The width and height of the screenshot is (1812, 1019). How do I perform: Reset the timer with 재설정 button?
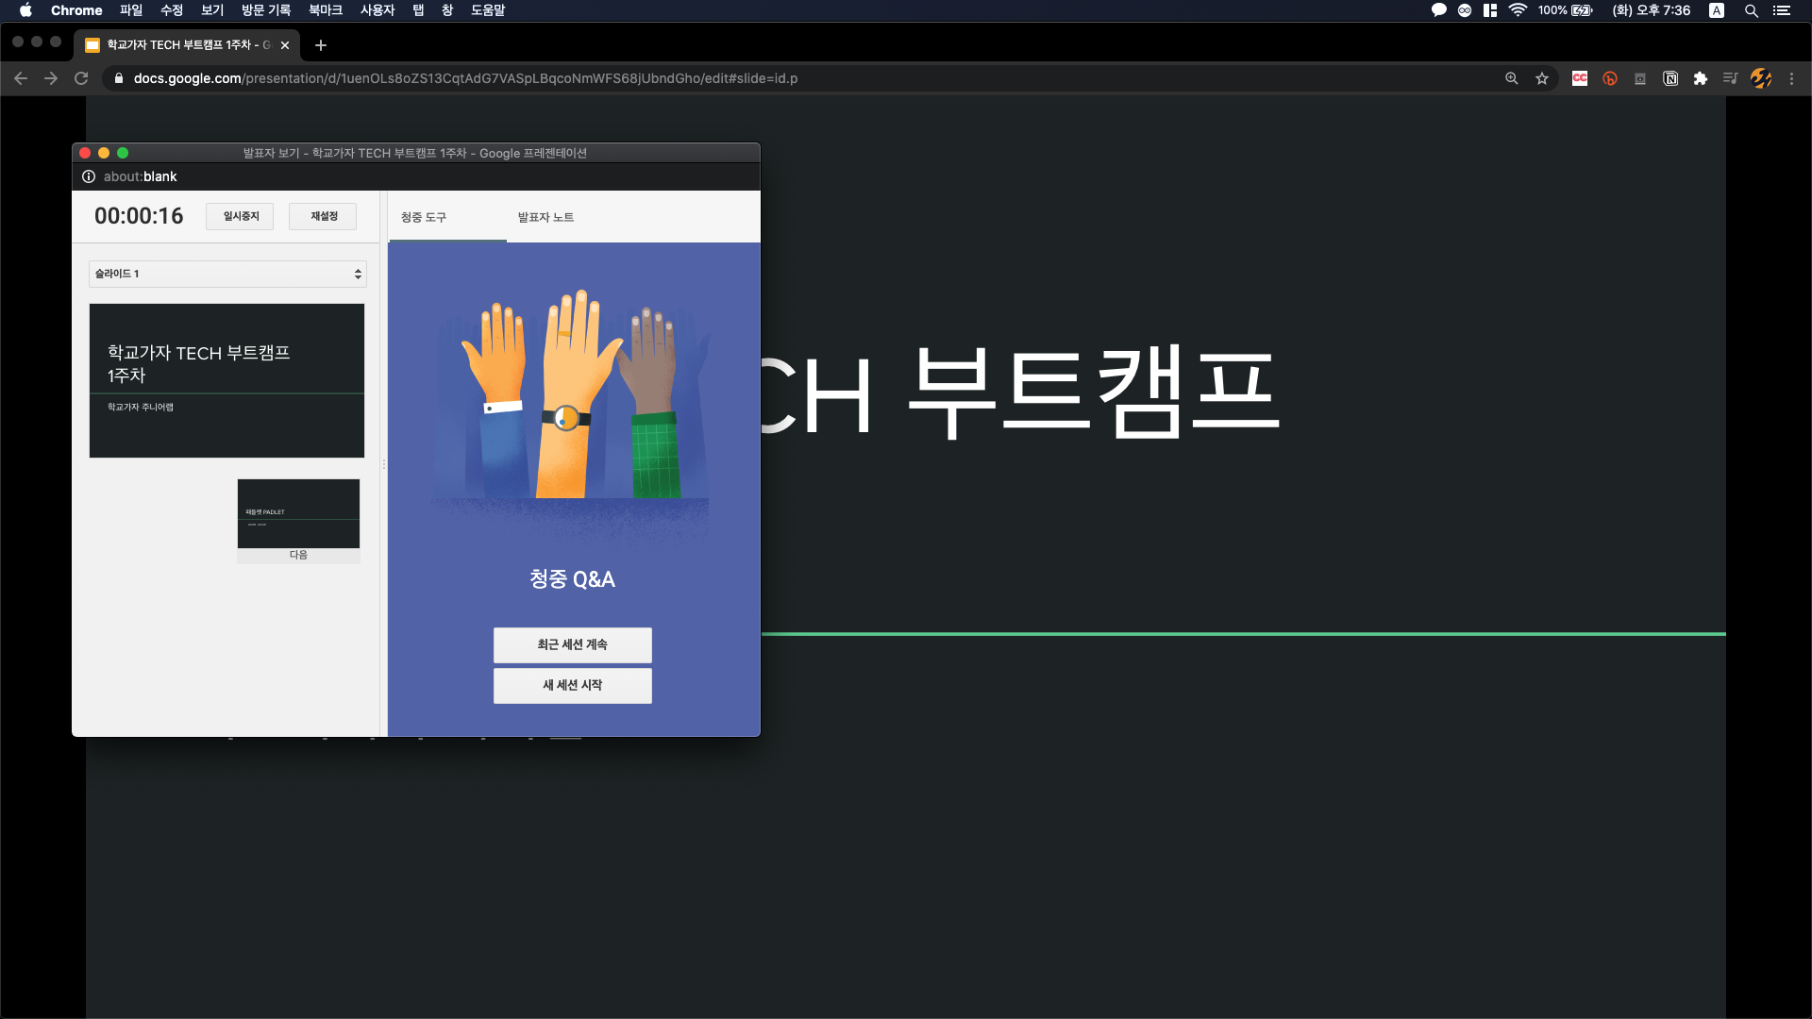click(324, 216)
